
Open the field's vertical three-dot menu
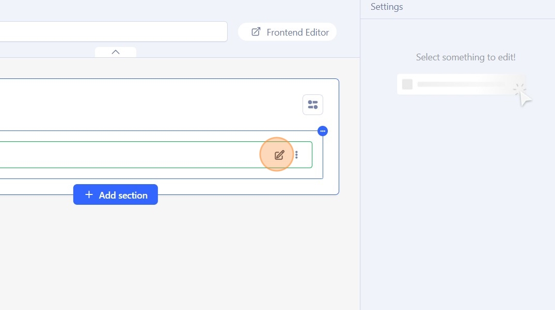click(296, 155)
